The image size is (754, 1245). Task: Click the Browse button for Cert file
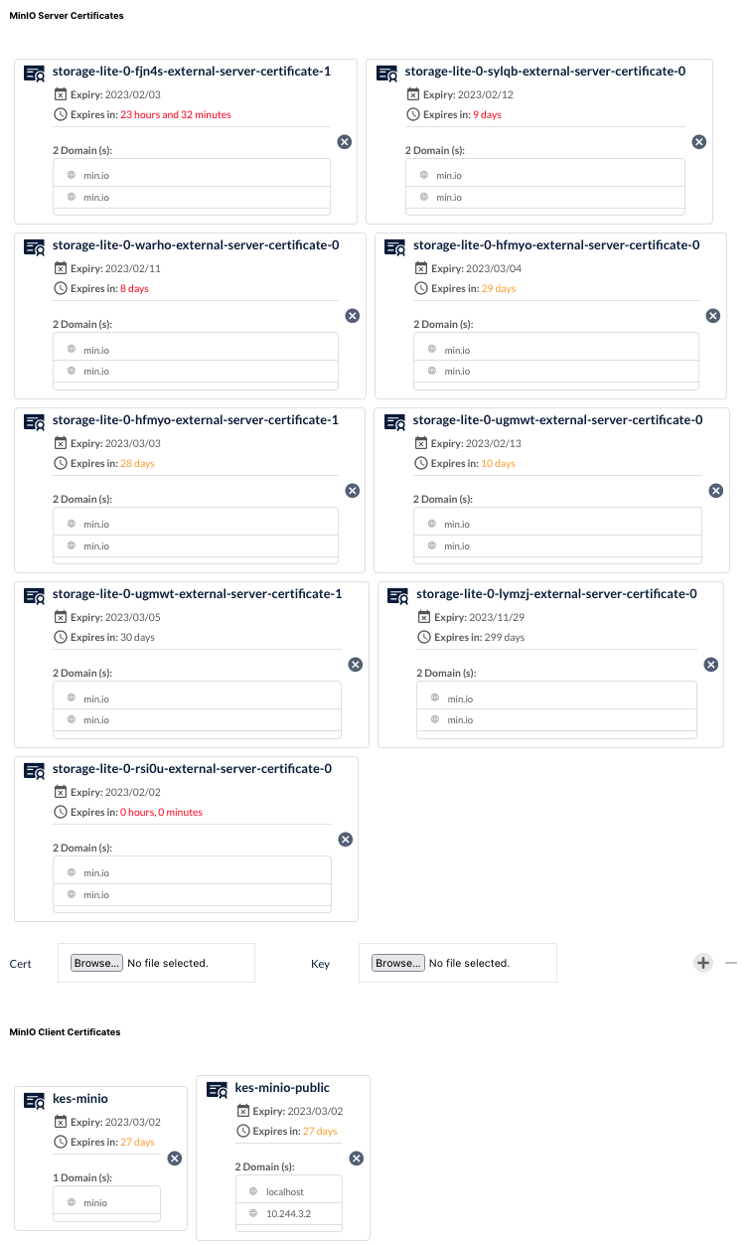pos(97,963)
